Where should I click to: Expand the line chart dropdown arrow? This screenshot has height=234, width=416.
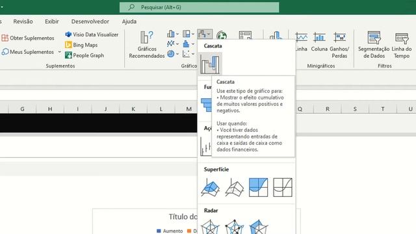177,44
